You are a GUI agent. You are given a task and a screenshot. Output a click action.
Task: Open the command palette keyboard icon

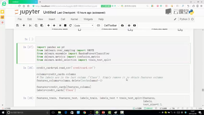[x=98, y=25]
